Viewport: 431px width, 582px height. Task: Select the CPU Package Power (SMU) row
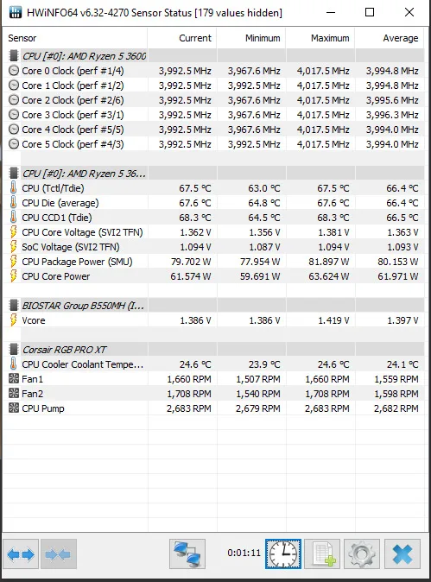[213, 262]
